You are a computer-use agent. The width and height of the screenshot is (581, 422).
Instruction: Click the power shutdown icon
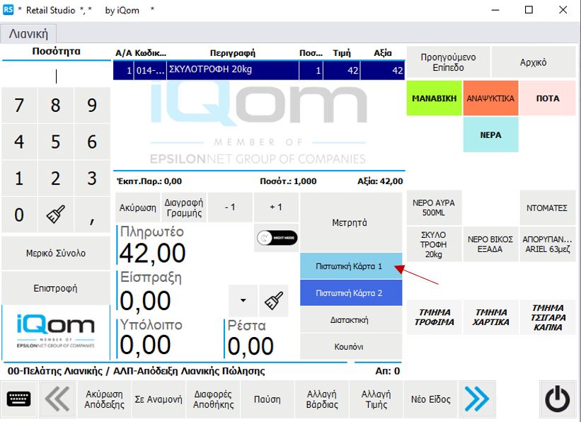coord(558,399)
